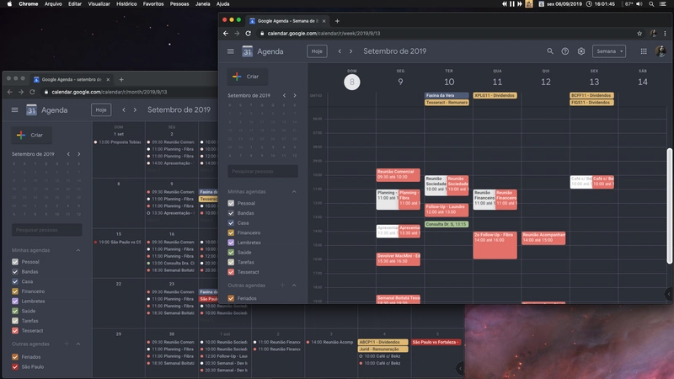Toggle São Paulo calendar in back window
This screenshot has height=379, width=674.
(x=15, y=367)
